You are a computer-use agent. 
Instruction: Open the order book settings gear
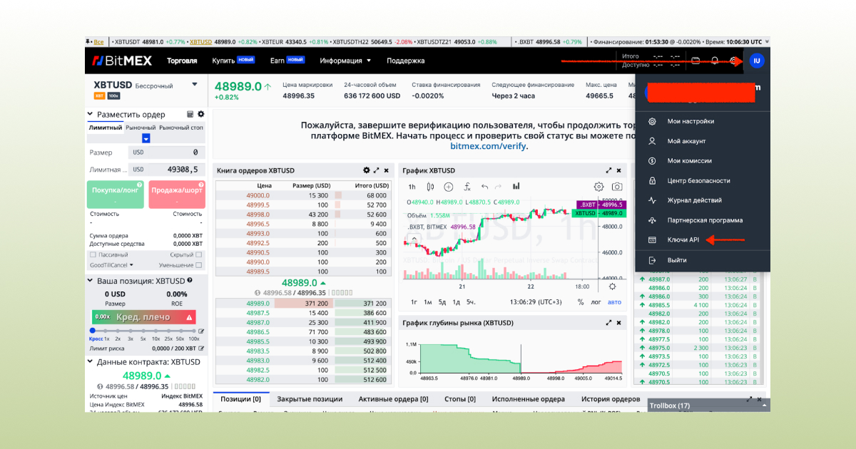[x=367, y=170]
